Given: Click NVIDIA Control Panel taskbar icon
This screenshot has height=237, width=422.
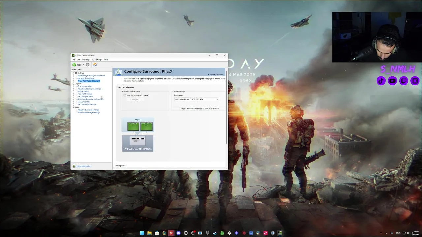Looking at the screenshot, I should point(280,233).
